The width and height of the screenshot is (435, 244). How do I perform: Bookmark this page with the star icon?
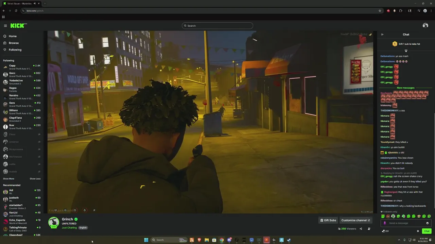tap(380, 11)
